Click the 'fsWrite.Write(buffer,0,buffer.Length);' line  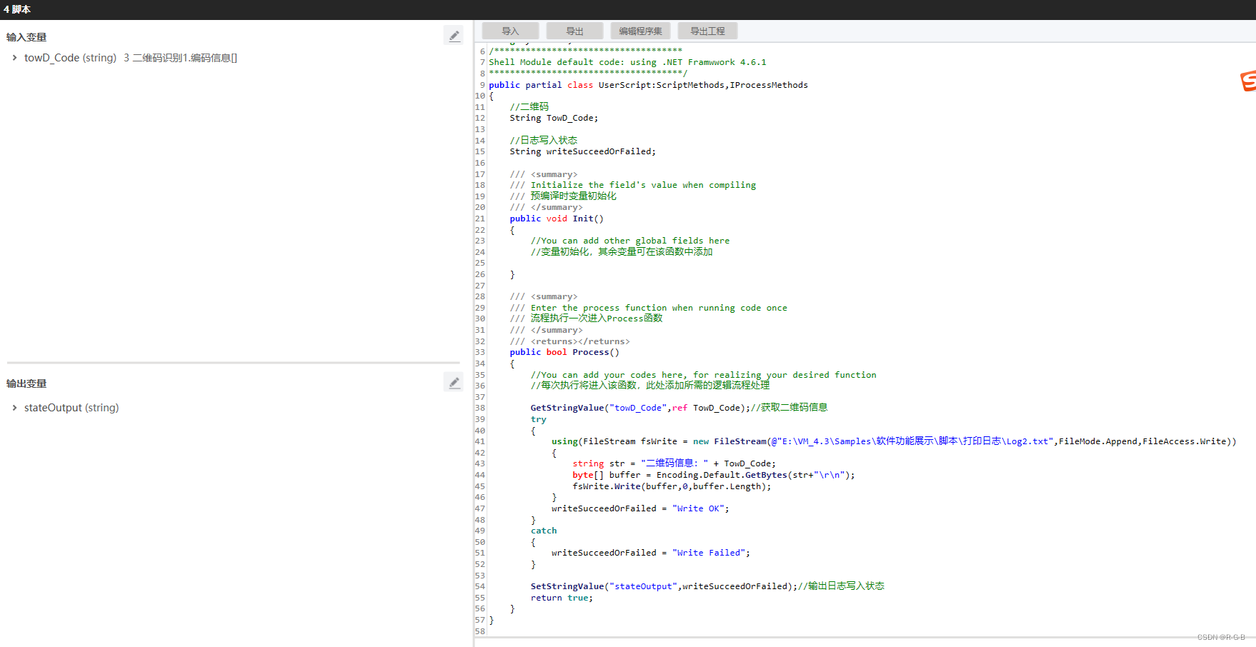(672, 486)
